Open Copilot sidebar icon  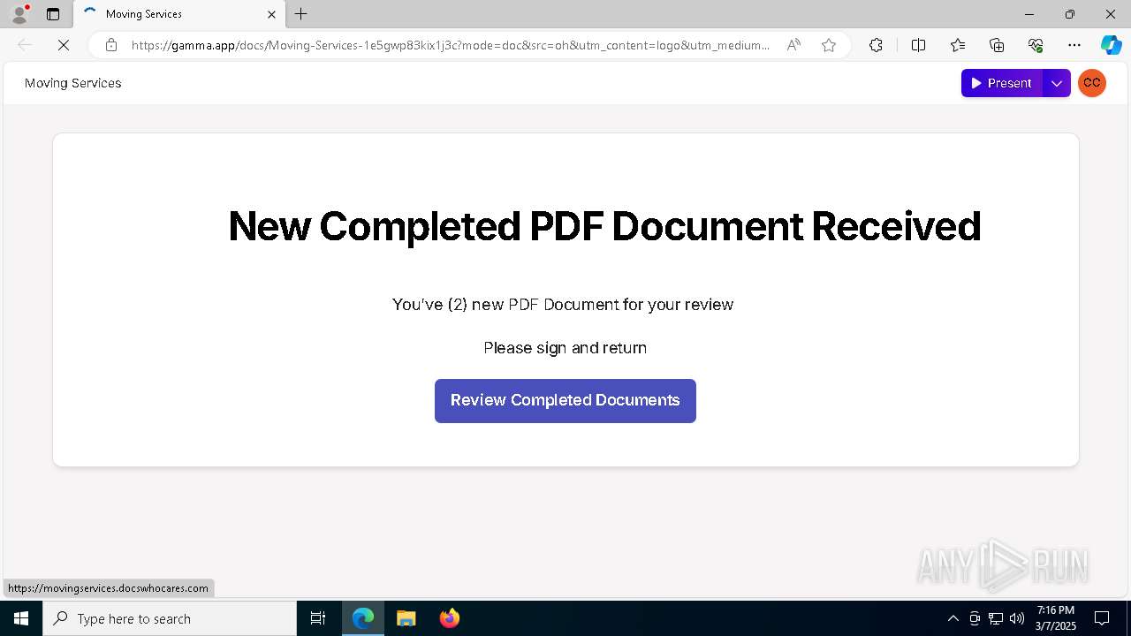[x=1111, y=45]
